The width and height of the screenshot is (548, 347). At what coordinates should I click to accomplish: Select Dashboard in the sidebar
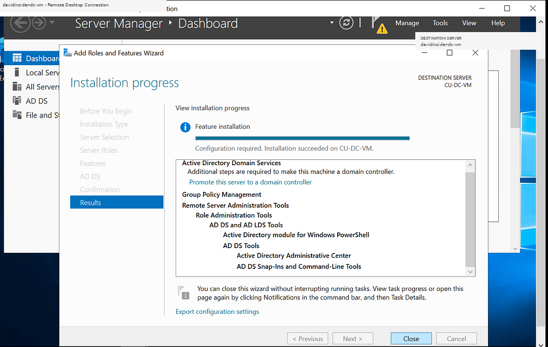pos(32,58)
